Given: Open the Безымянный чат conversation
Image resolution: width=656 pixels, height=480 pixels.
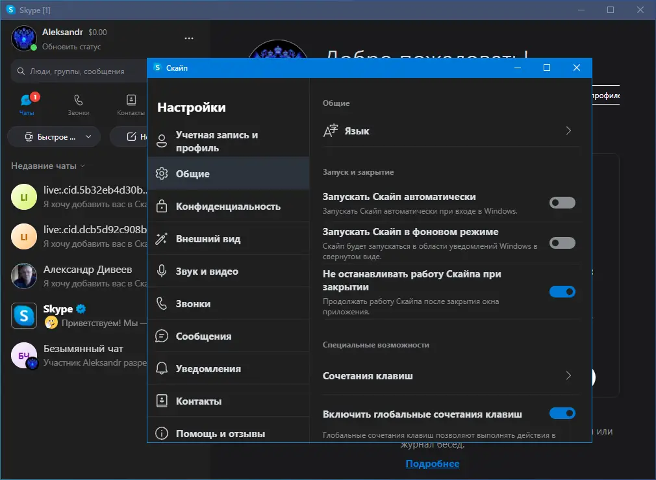Looking at the screenshot, I should [x=79, y=355].
